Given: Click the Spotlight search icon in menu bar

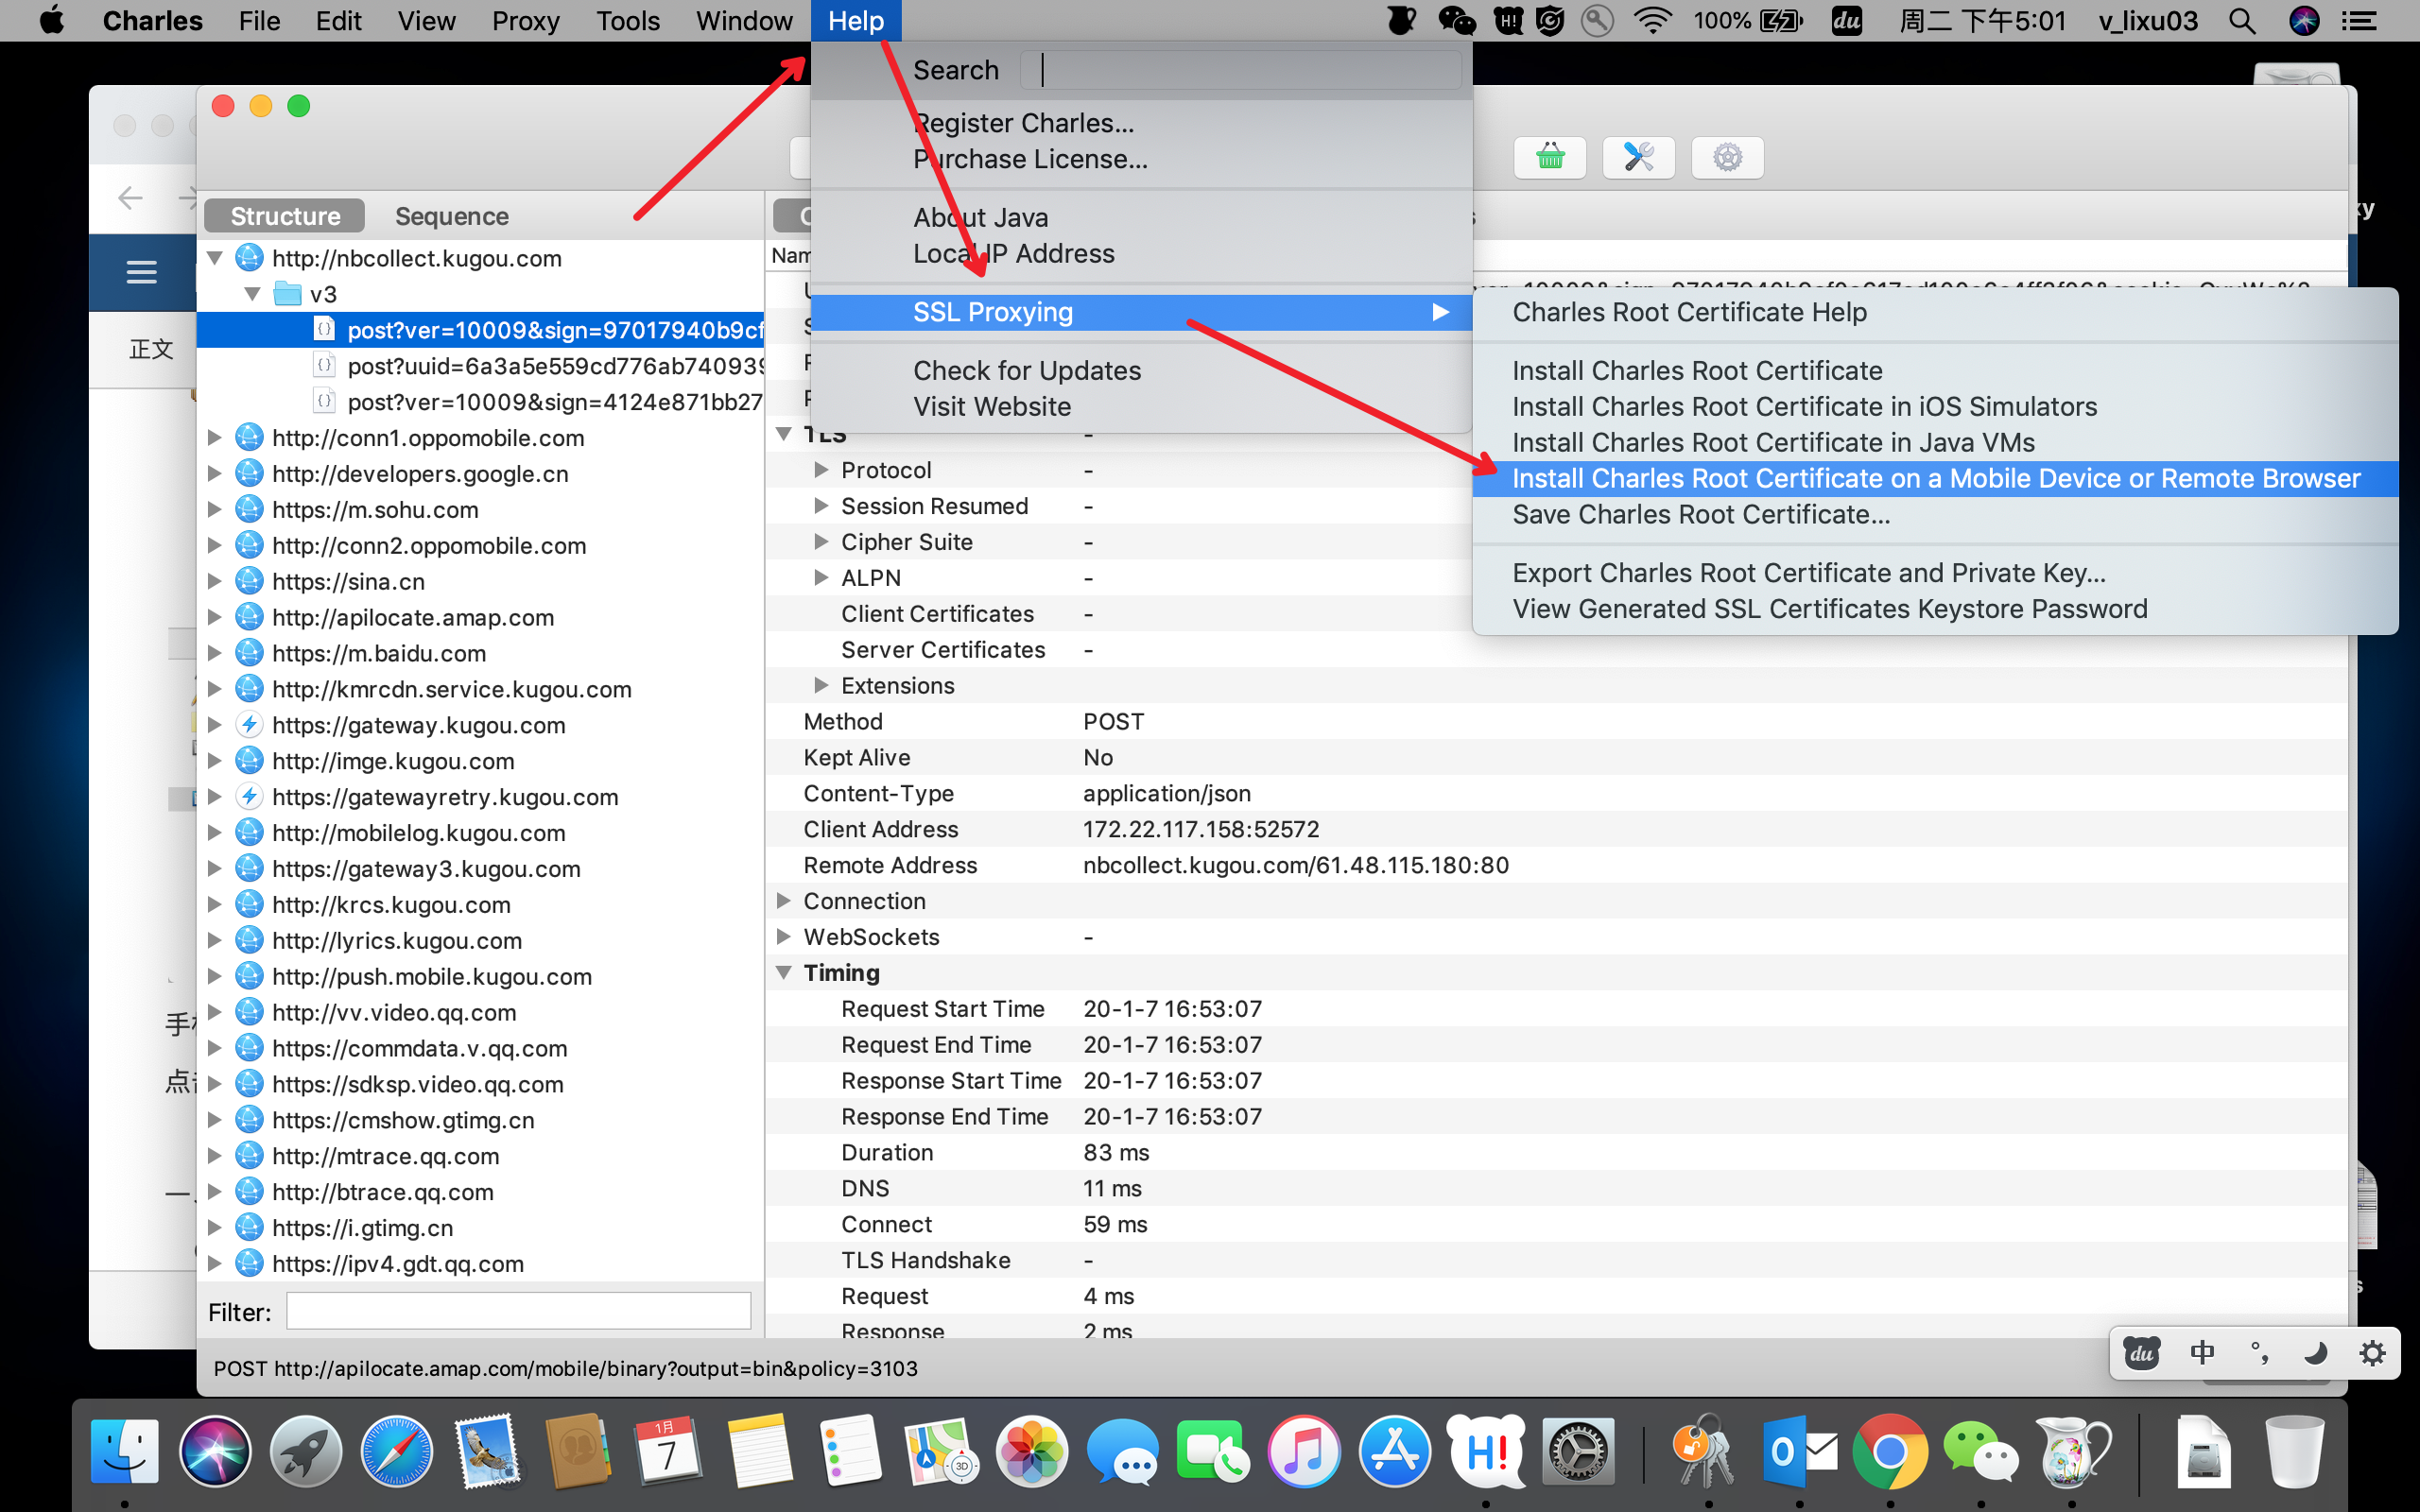Looking at the screenshot, I should click(x=2242, y=21).
